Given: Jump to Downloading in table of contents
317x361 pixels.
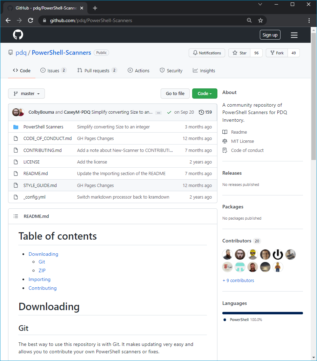Looking at the screenshot, I should click(43, 254).
